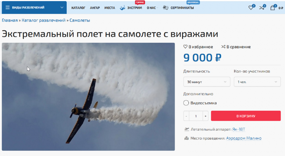285x156 pixels.
Task: Open the Ангар menu item
Action: click(x=95, y=8)
